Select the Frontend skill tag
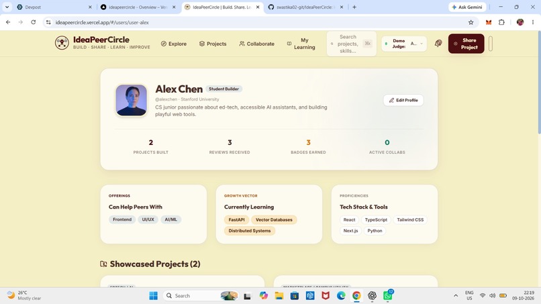The width and height of the screenshot is (541, 304). point(122,219)
